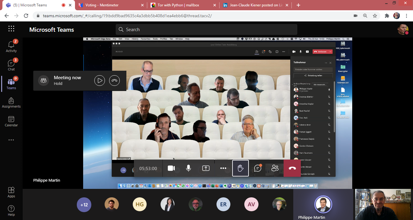Open the Calendar in left sidebar

point(11,121)
